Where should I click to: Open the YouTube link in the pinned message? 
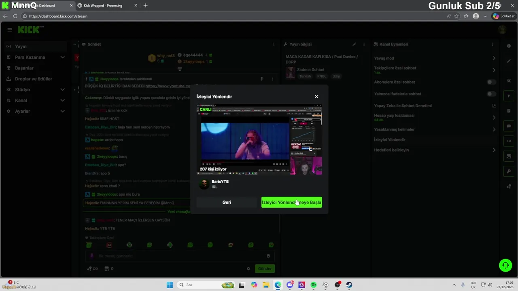pyautogui.click(x=168, y=86)
